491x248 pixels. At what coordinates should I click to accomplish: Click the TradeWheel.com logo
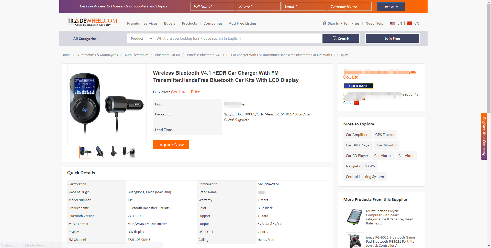92,22
